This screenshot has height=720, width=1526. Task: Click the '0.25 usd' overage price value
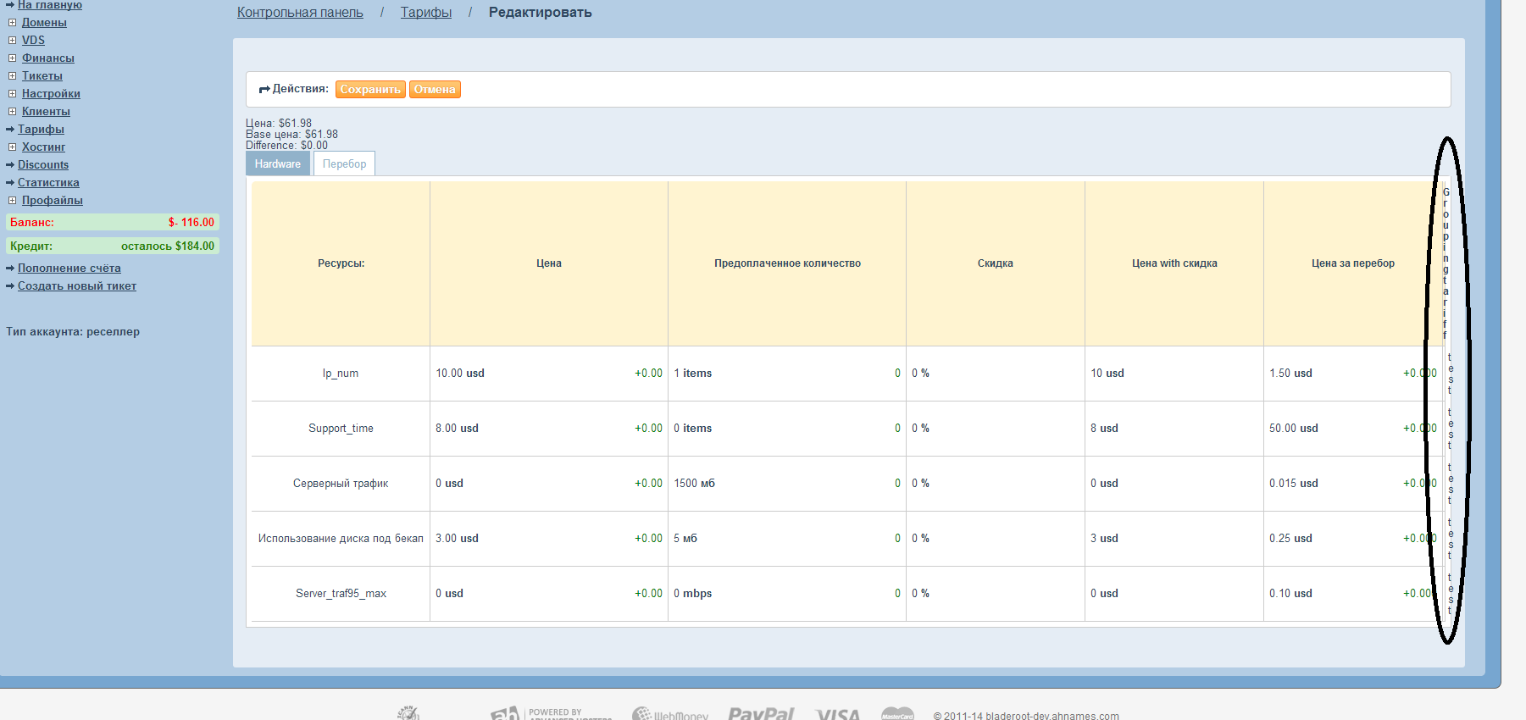(x=1290, y=539)
